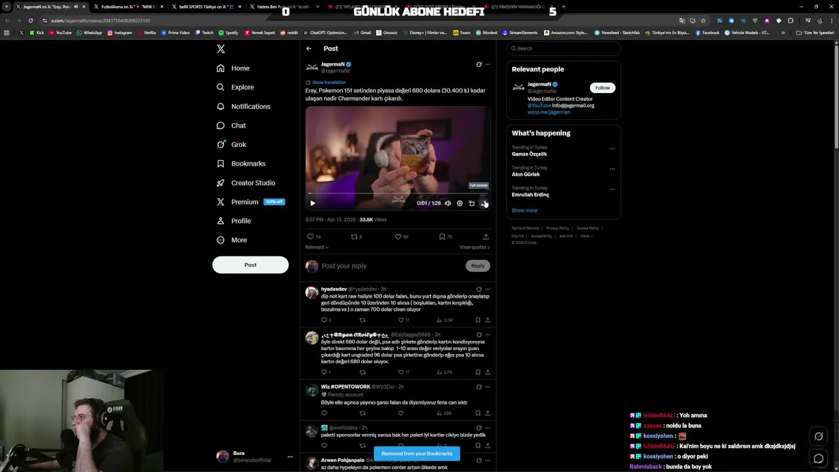Expand the More menu in the sidebar
839x472 pixels.
231,240
